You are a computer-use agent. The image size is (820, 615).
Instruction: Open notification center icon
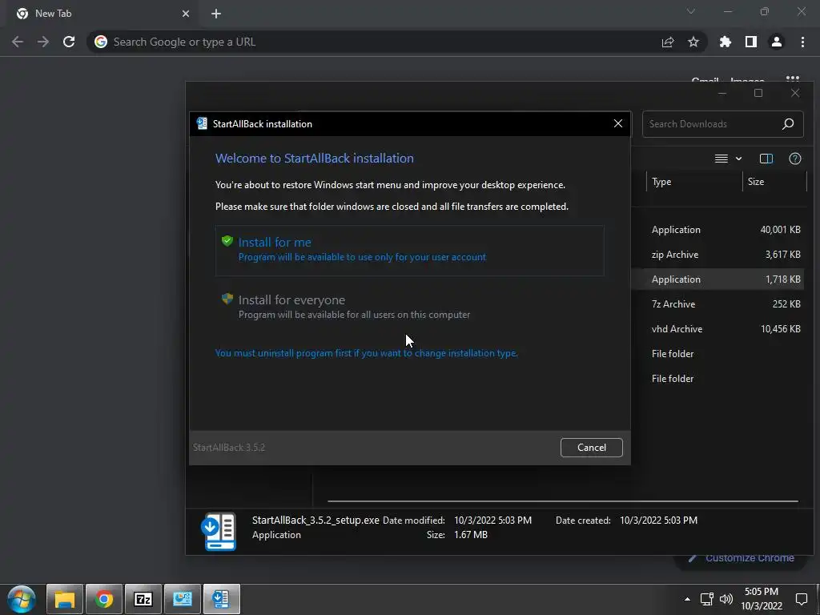801,599
